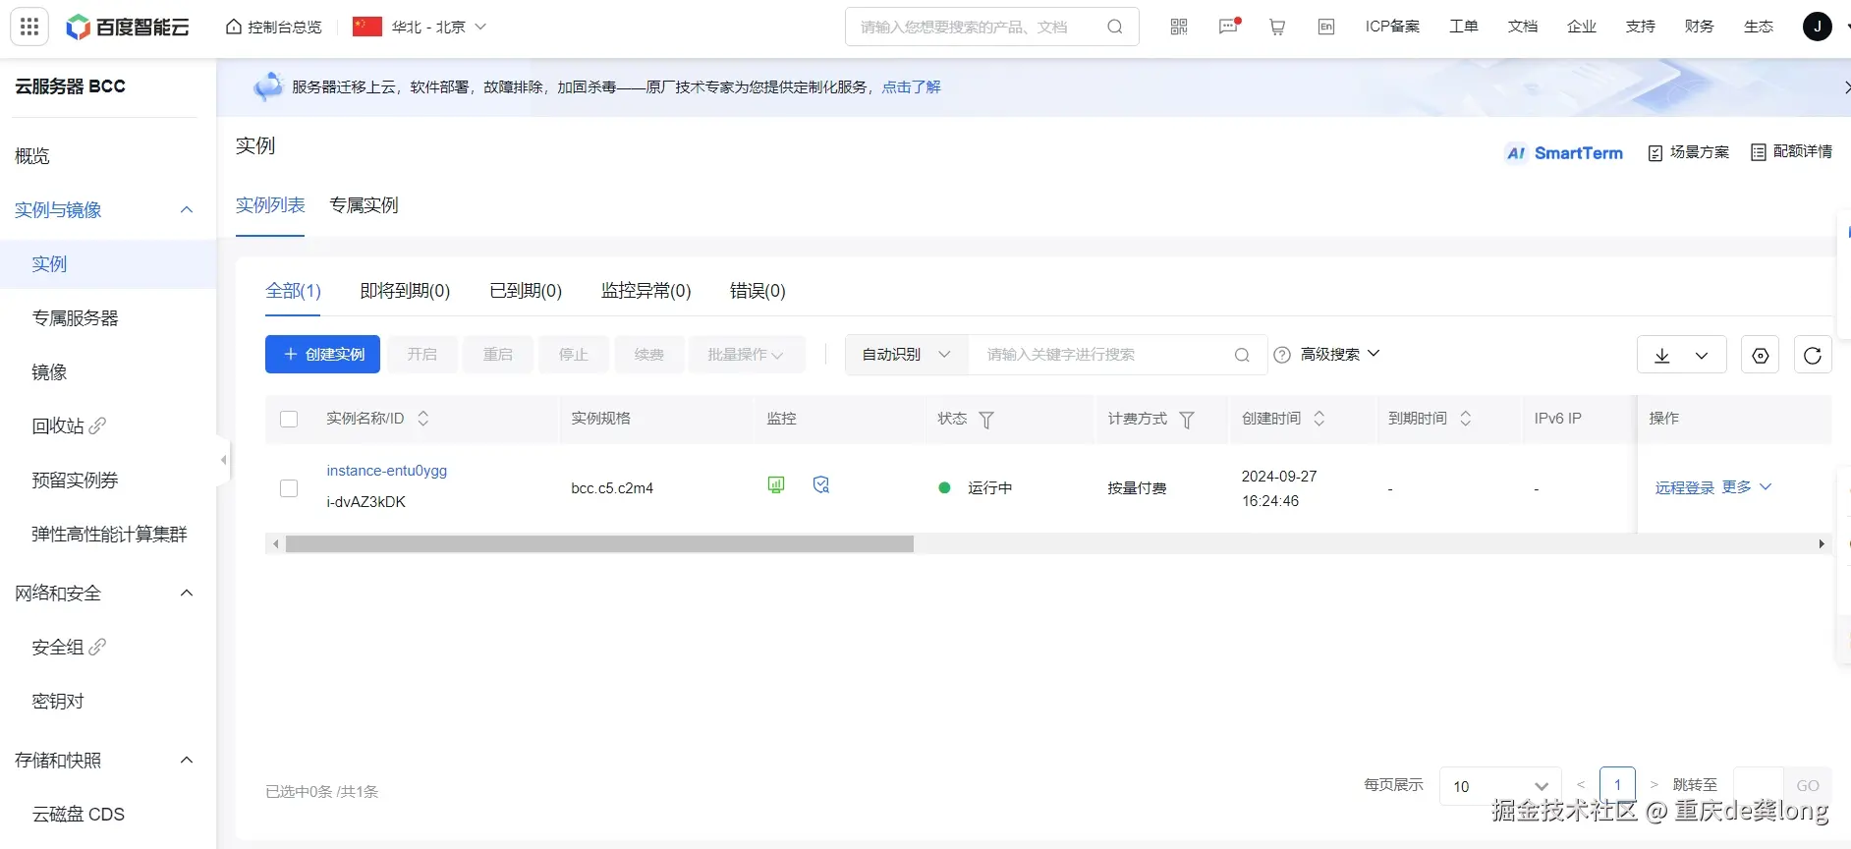
Task: Open the column settings gear icon
Action: (1760, 355)
